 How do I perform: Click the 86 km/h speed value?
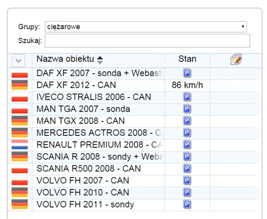(187, 85)
